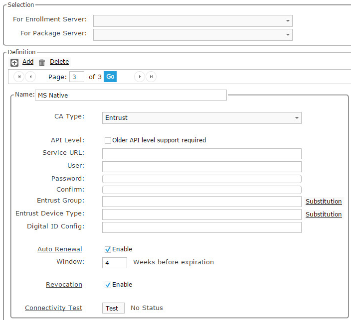The height and width of the screenshot is (320, 351).
Task: Click the Add plus icon
Action: (14, 63)
